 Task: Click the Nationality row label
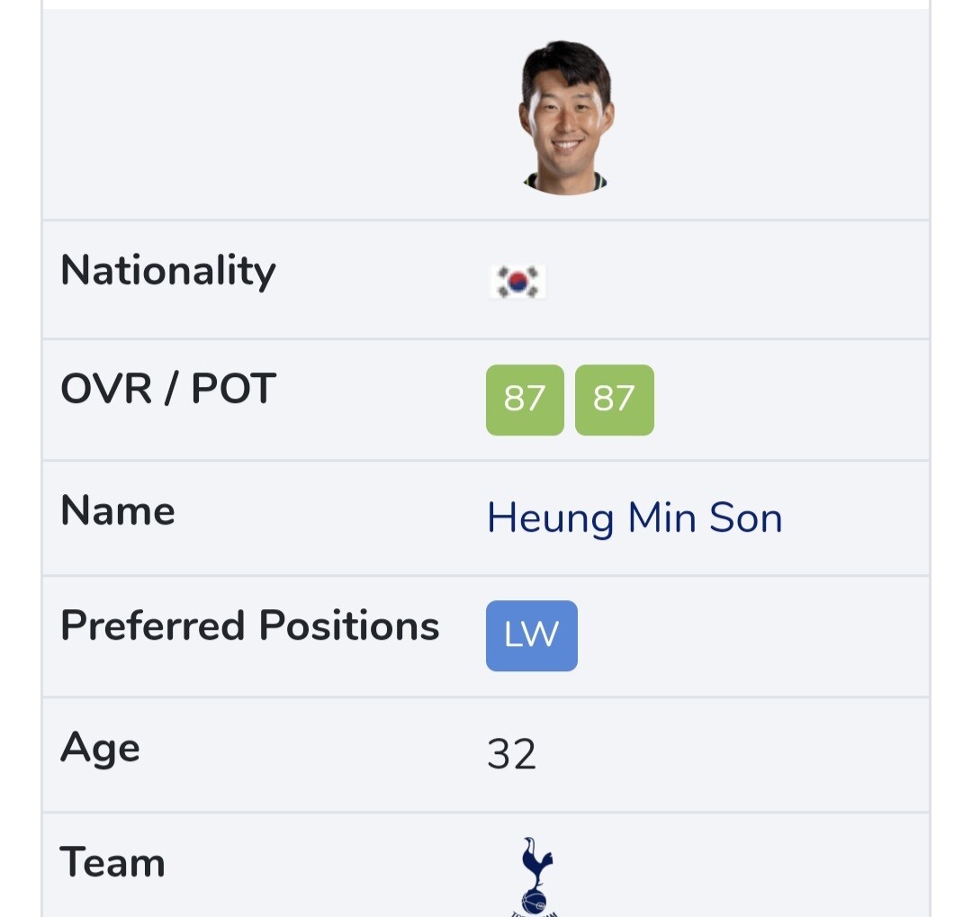pos(168,271)
